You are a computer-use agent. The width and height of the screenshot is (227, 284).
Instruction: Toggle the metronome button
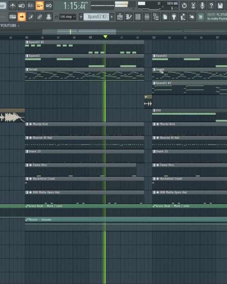[x=13, y=6]
